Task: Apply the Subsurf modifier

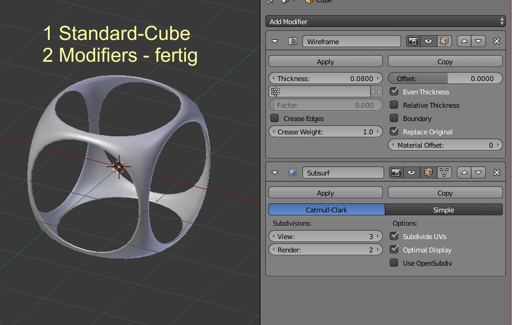Action: [325, 193]
